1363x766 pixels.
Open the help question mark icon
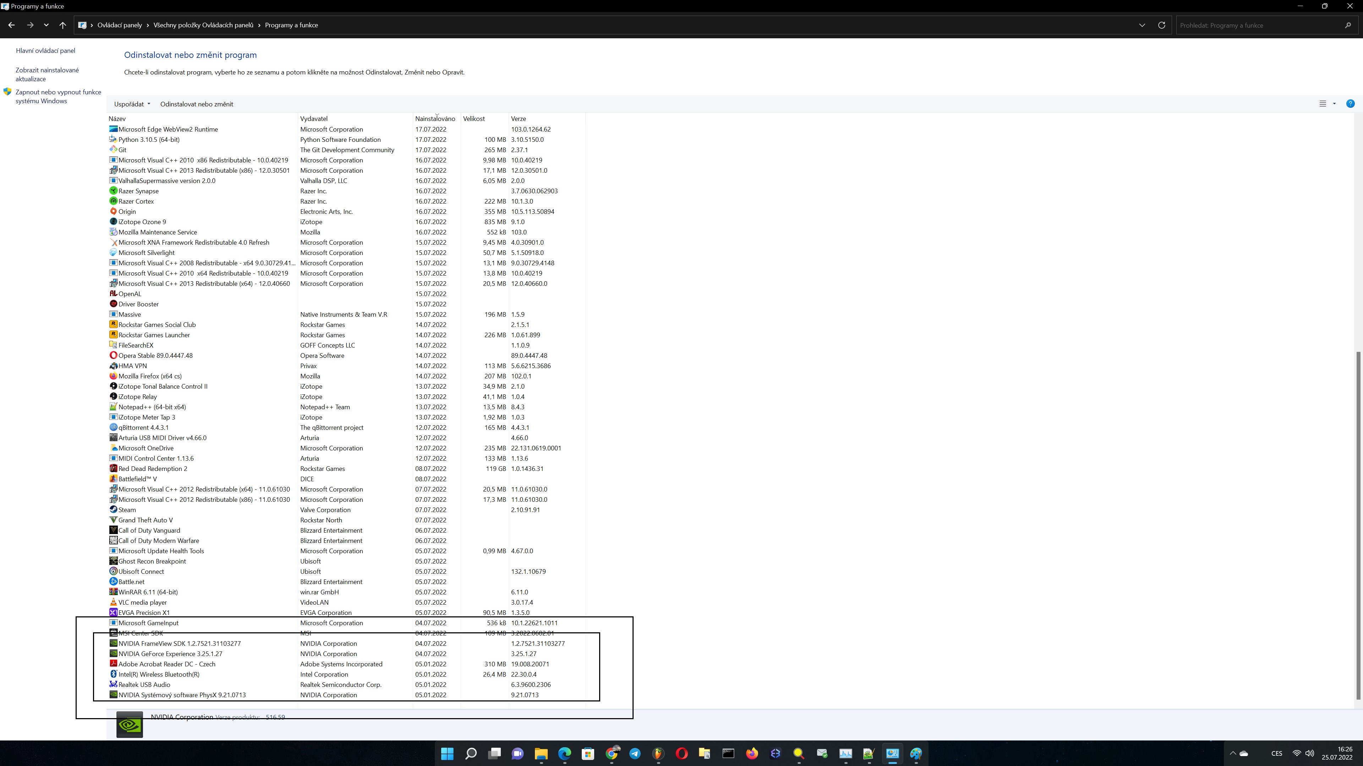[x=1350, y=104]
